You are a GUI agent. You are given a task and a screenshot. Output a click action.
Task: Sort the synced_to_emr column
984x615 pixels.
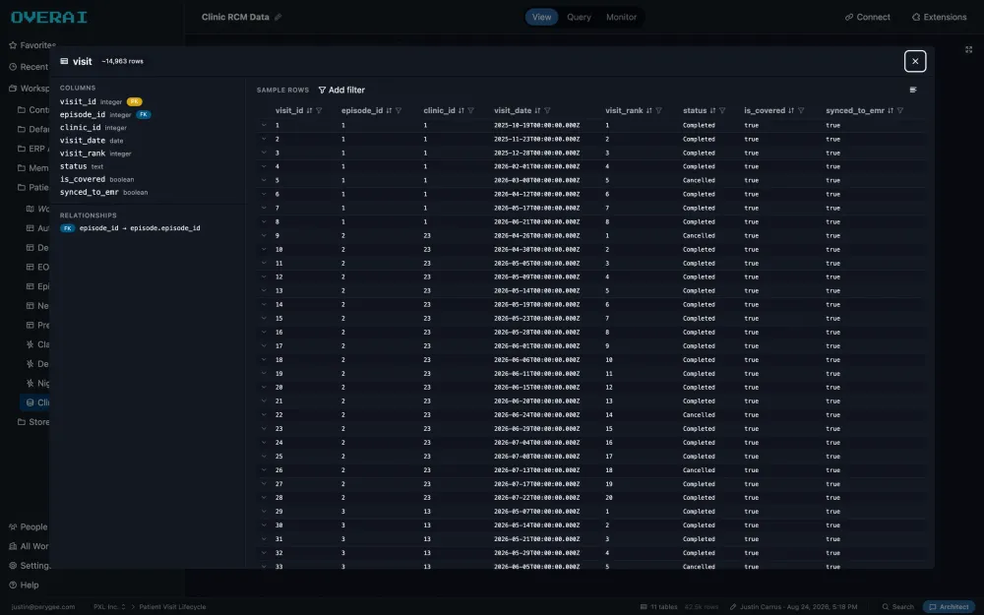[x=891, y=110]
